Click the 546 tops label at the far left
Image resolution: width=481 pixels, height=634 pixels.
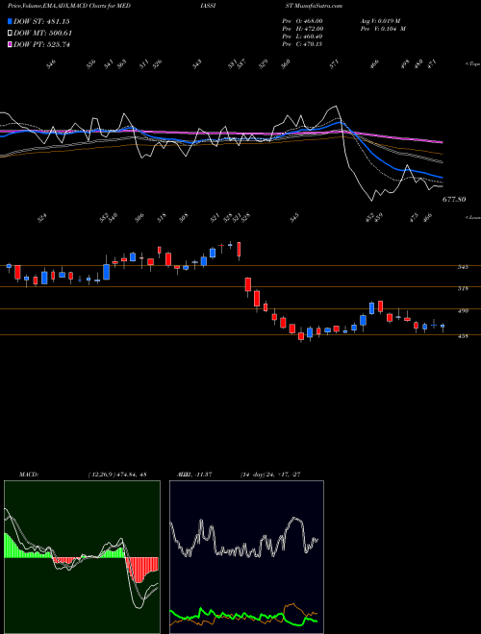[x=51, y=64]
